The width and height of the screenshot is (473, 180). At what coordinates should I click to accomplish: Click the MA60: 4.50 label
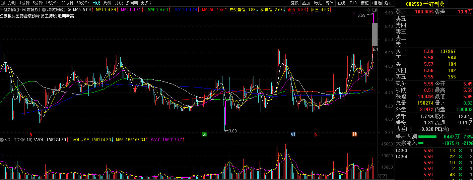click(x=158, y=10)
